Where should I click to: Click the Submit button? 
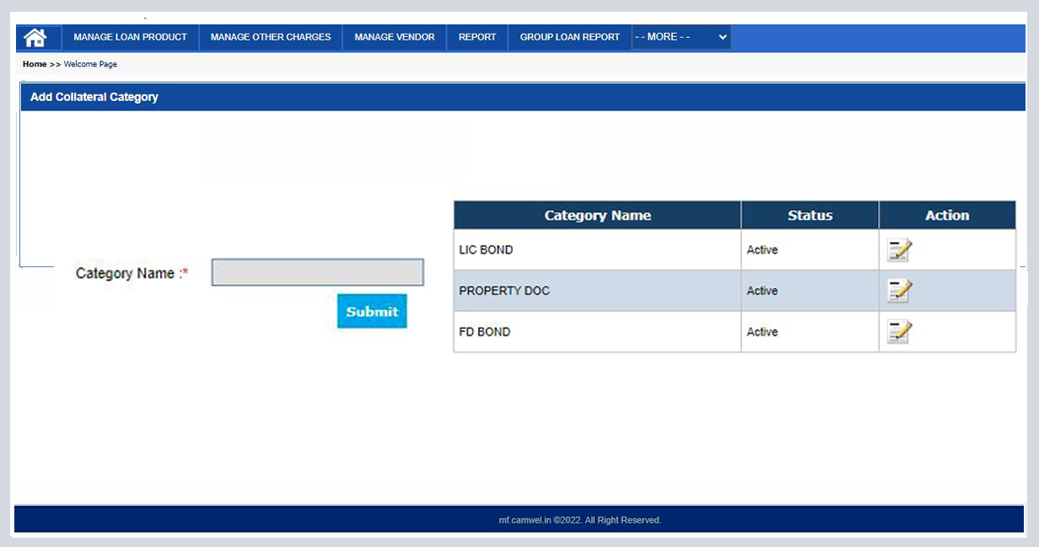coord(371,310)
